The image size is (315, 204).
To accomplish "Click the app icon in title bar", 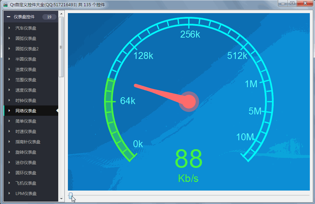I will click(x=6, y=4).
